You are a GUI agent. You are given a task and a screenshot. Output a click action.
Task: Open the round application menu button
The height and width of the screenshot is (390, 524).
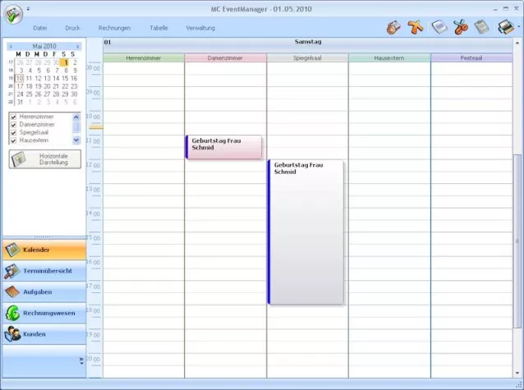pyautogui.click(x=13, y=15)
